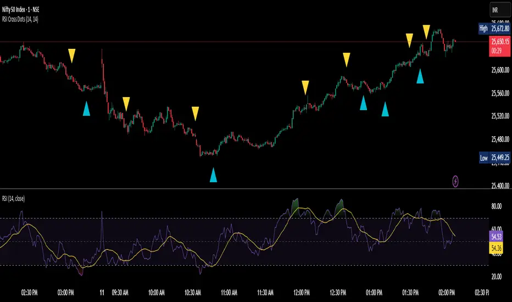Image resolution: width=512 pixels, height=302 pixels.
Task: Click the cyan up-triangle just after 01:30 PM
Action: tap(420, 76)
